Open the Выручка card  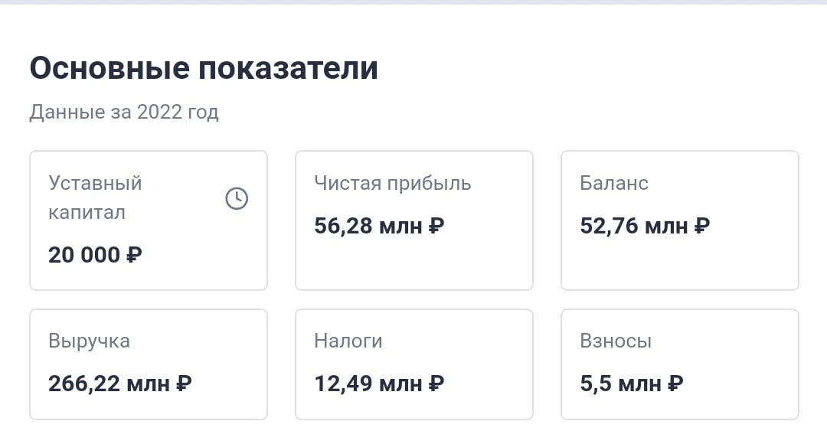tap(149, 364)
